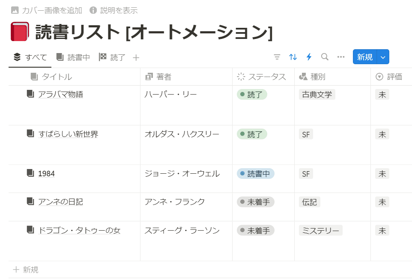Viewport: 412px width, 279px height.
Task: Add a row with bottom 新規
Action: click(26, 270)
